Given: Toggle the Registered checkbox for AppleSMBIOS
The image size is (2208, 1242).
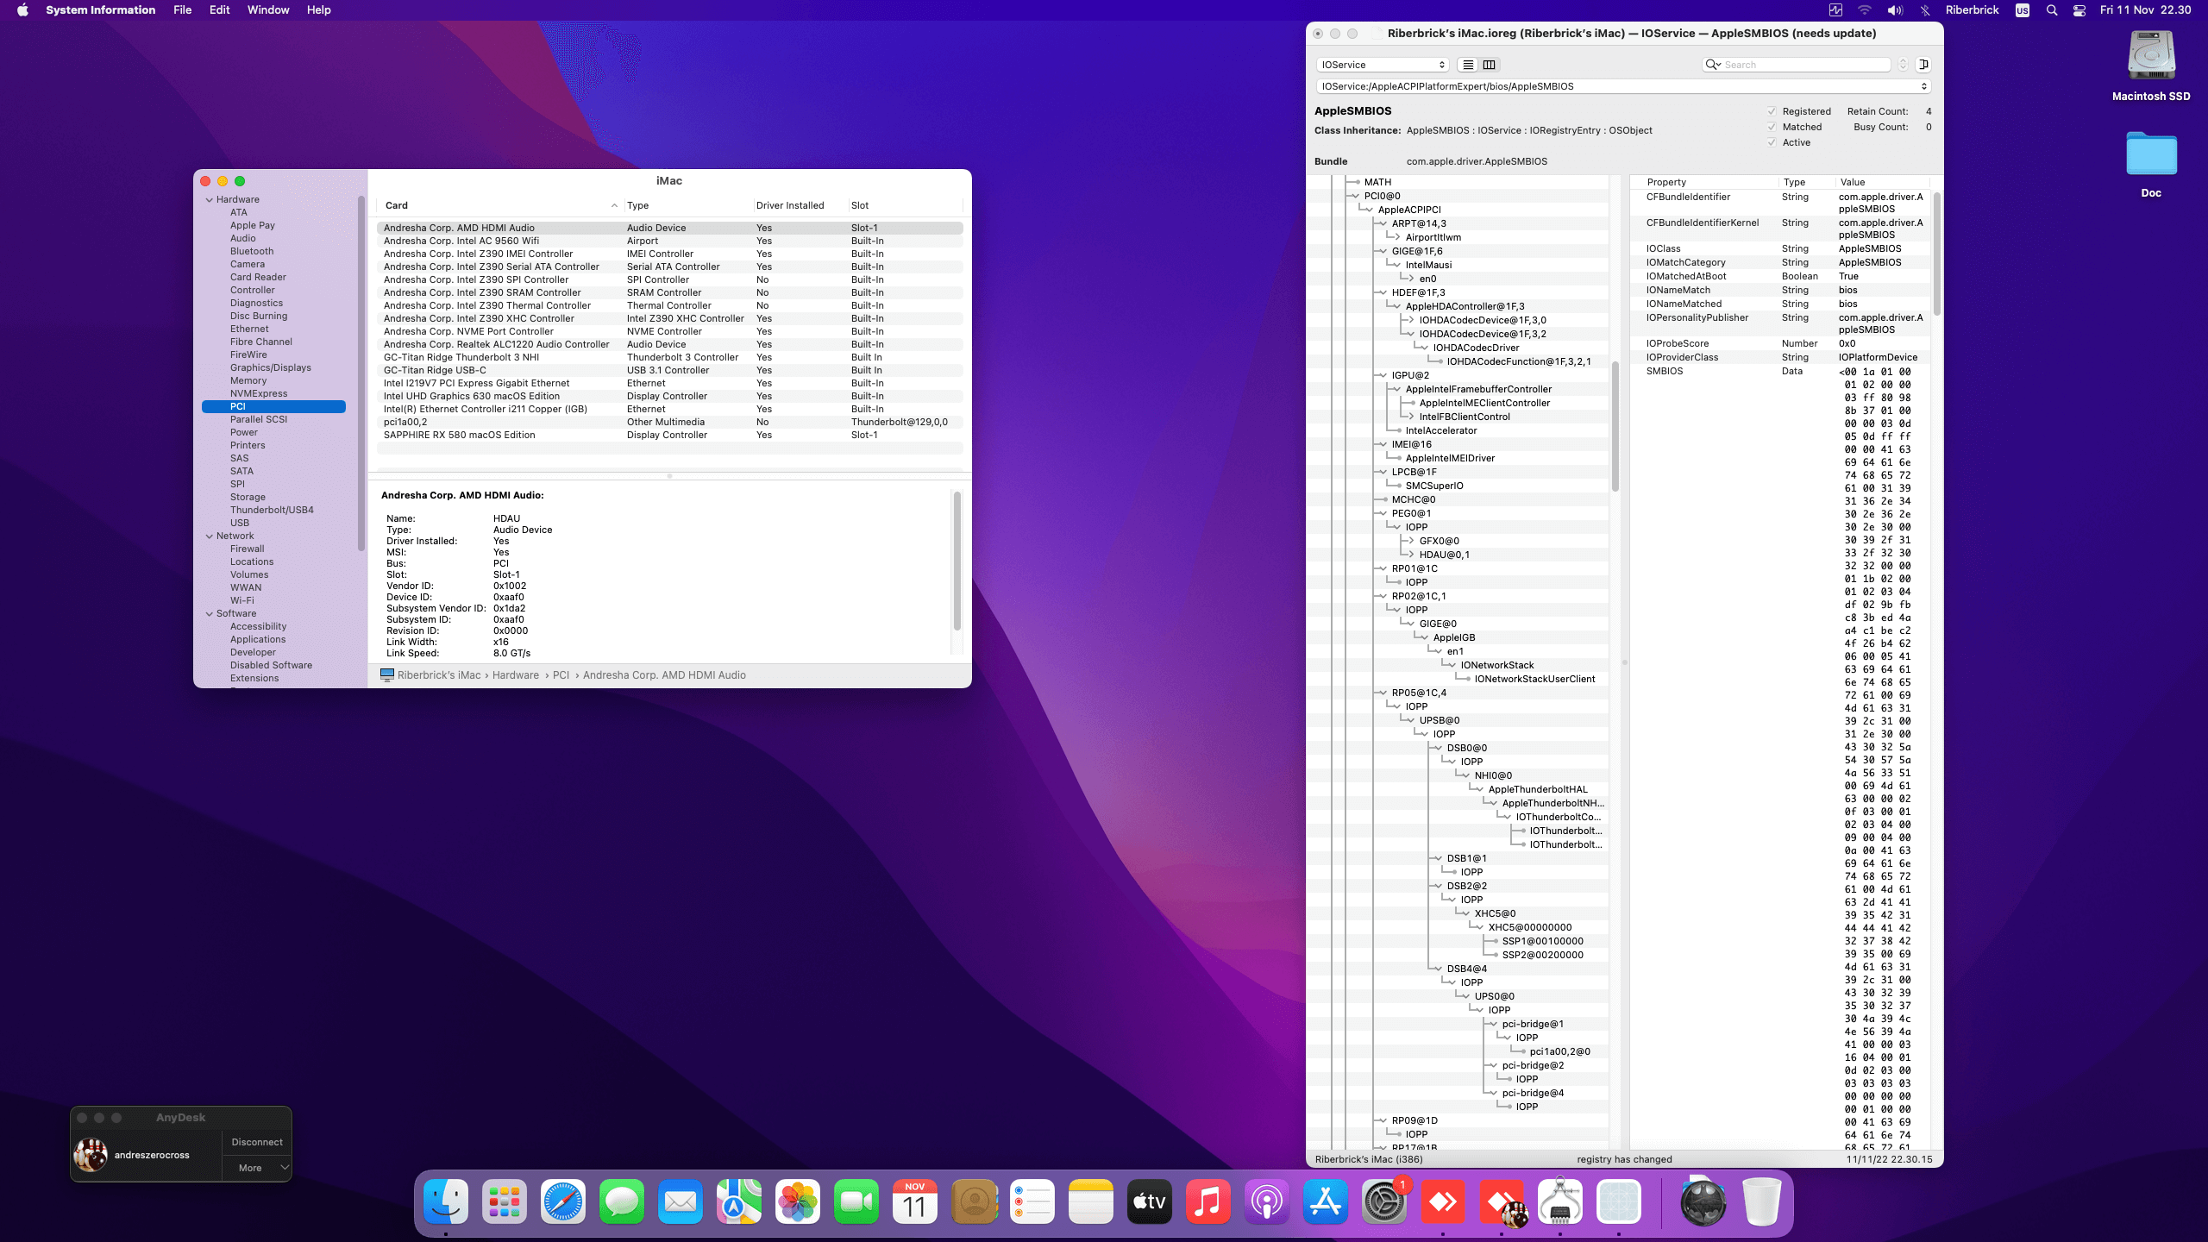Looking at the screenshot, I should point(1772,110).
